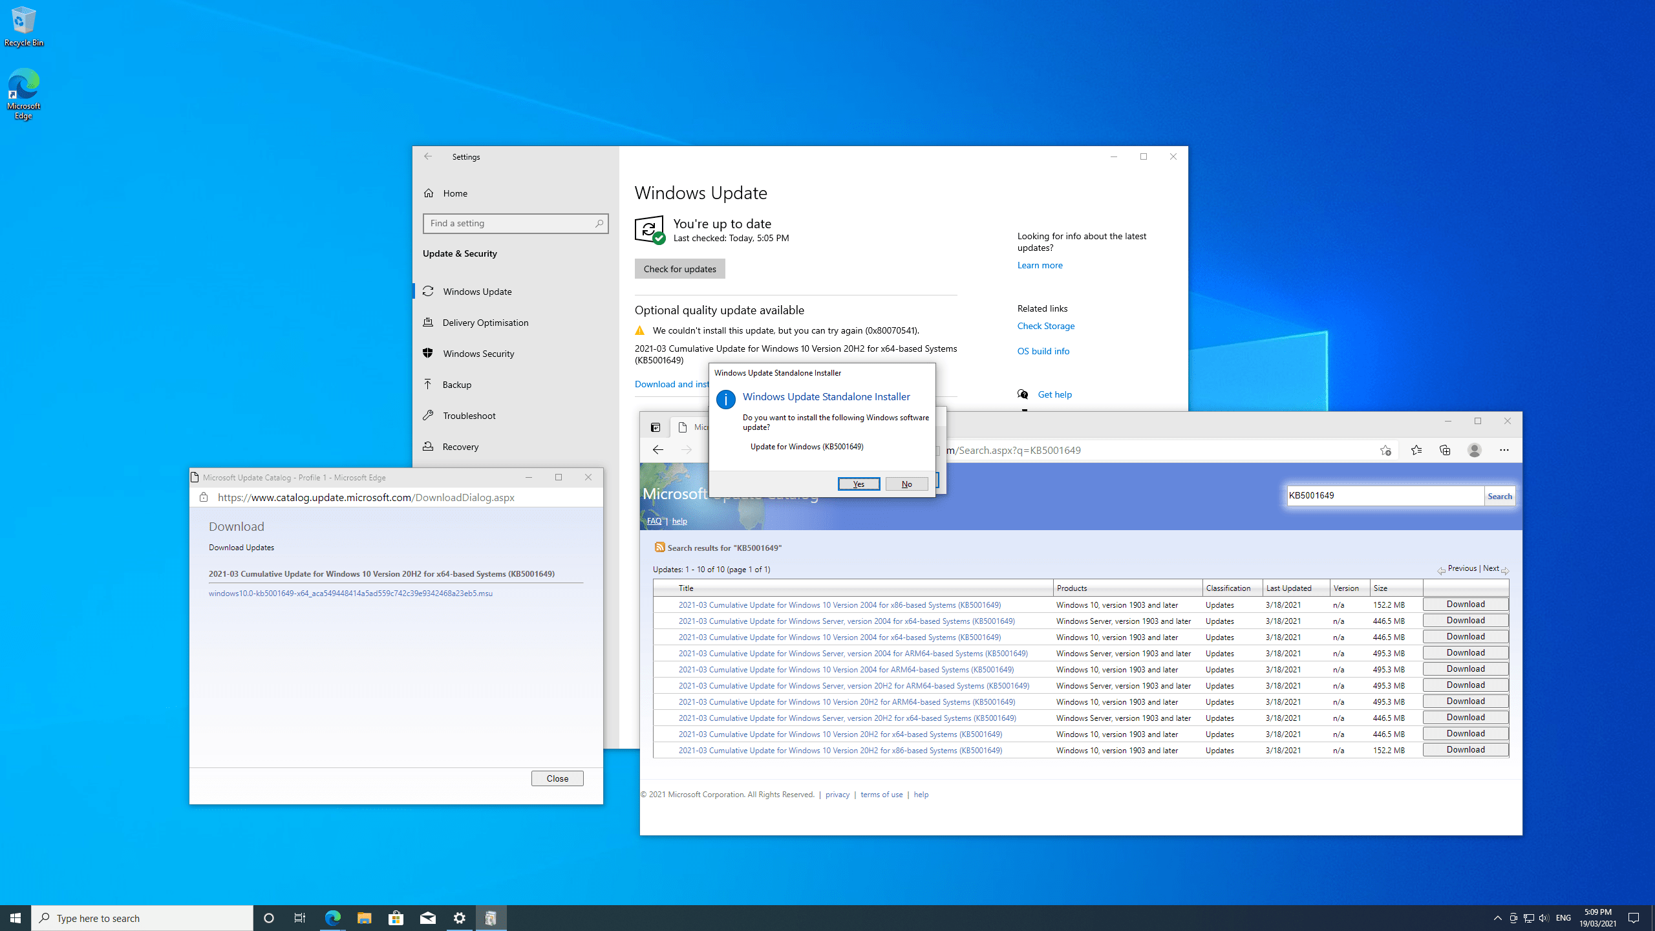Open Edge Favorites icon

[x=1416, y=450]
